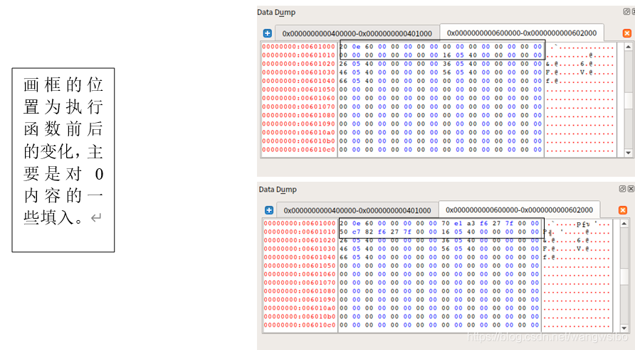Select address 00000000:00601010 in upper Data Dump
Screen dimensions: 635x350
[x=298, y=55]
